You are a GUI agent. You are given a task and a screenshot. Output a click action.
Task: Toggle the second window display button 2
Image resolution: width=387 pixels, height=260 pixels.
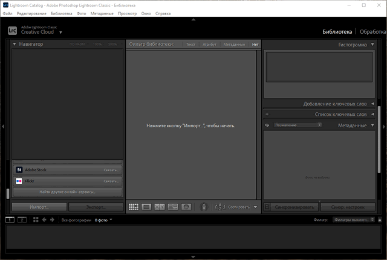pyautogui.click(x=22, y=220)
